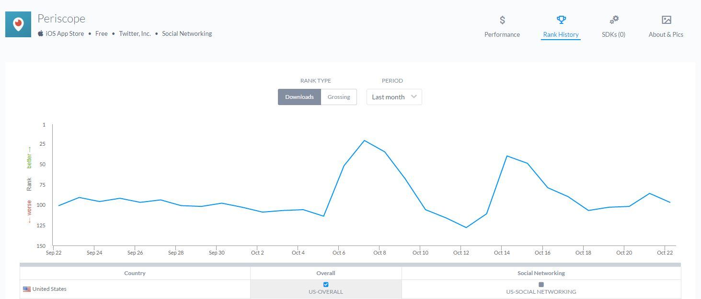Viewport: 701px width, 299px height.
Task: Click the United States row label
Action: [49, 289]
